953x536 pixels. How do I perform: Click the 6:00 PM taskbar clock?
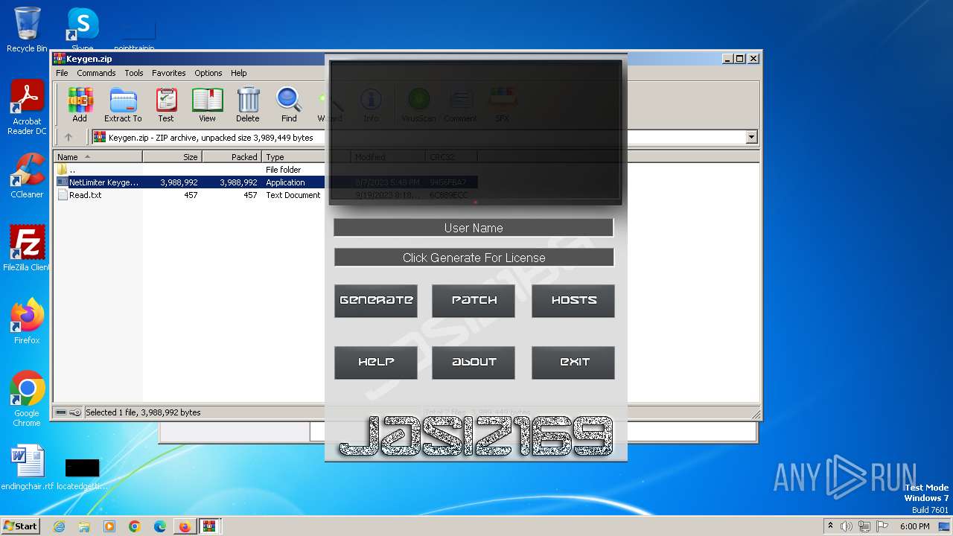pyautogui.click(x=914, y=526)
